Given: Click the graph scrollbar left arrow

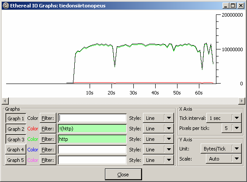Looking at the screenshot, I should pyautogui.click(x=5, y=101).
